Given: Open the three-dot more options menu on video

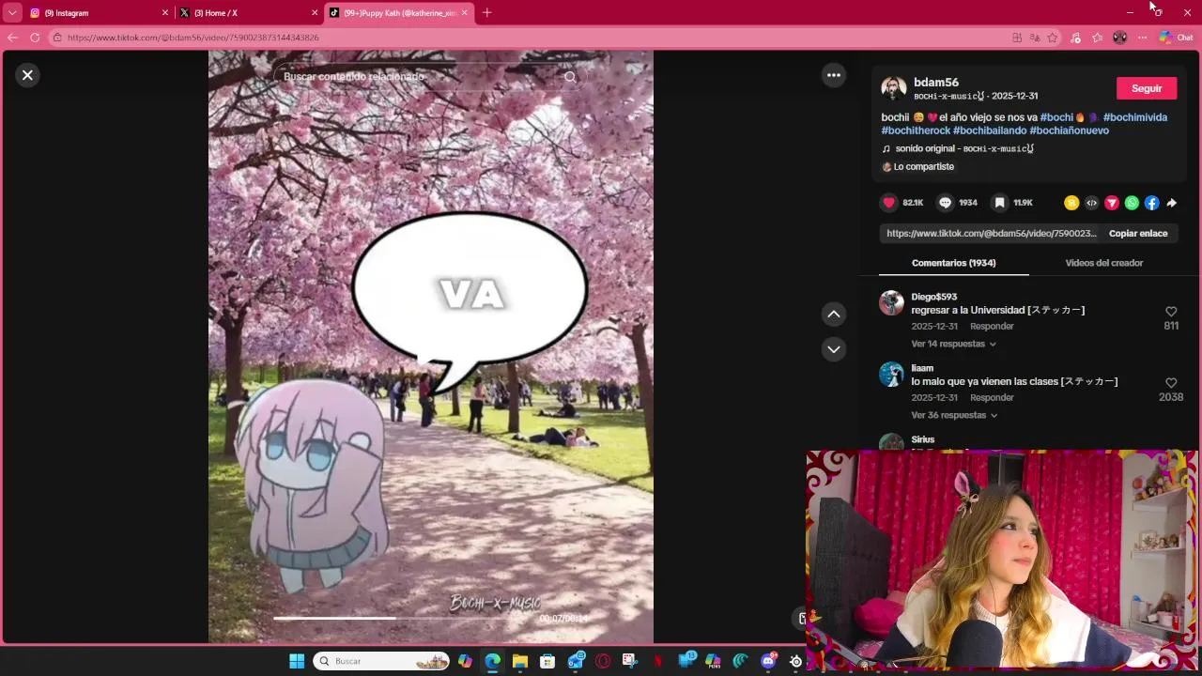Looking at the screenshot, I should (834, 75).
